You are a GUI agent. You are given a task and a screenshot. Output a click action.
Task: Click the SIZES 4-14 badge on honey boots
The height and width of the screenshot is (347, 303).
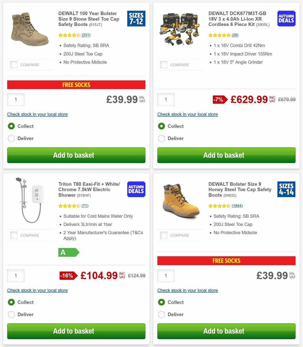tap(286, 189)
